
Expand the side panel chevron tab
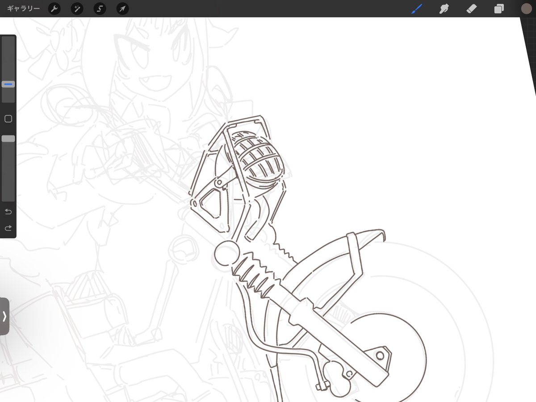(4, 316)
